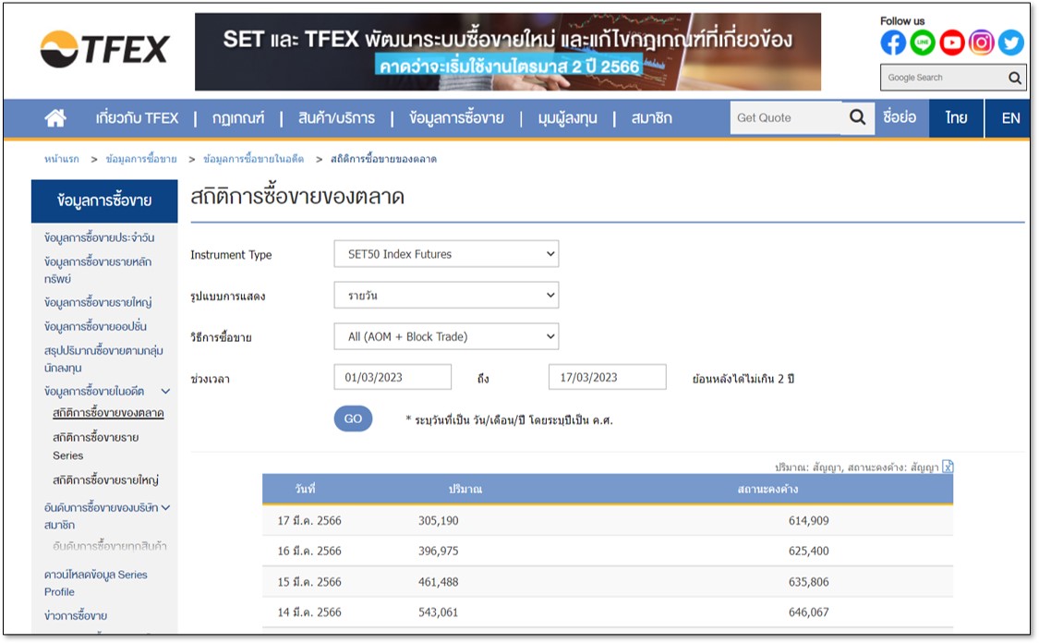The image size is (1039, 643).
Task: Select the open interest value 635,806
Action: (808, 582)
